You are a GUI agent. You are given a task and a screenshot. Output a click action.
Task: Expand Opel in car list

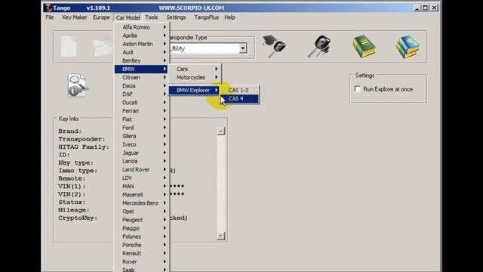click(x=142, y=212)
